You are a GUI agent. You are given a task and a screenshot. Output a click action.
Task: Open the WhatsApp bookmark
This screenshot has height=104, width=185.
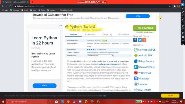pos(14,10)
